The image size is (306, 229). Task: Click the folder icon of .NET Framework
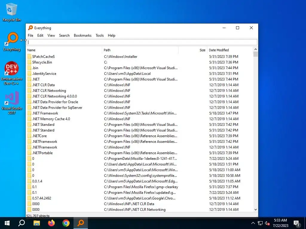pos(29,113)
